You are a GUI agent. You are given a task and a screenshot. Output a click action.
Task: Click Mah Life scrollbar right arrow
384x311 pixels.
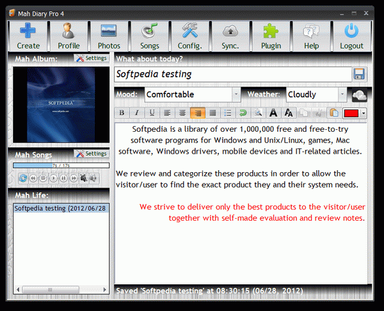pos(105,290)
